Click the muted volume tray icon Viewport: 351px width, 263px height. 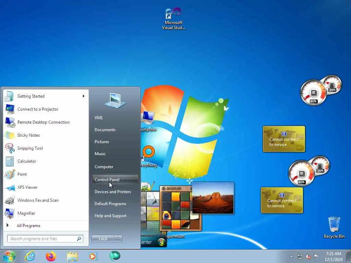[x=308, y=257]
